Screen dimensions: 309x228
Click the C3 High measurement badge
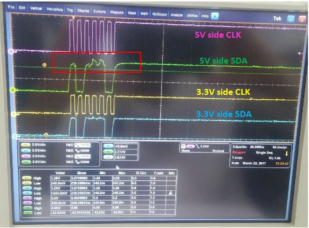pyautogui.click(x=27, y=198)
